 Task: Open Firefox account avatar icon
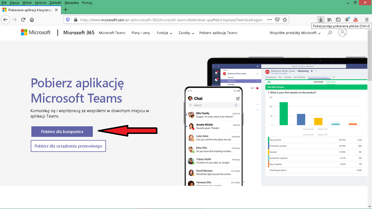(347, 20)
